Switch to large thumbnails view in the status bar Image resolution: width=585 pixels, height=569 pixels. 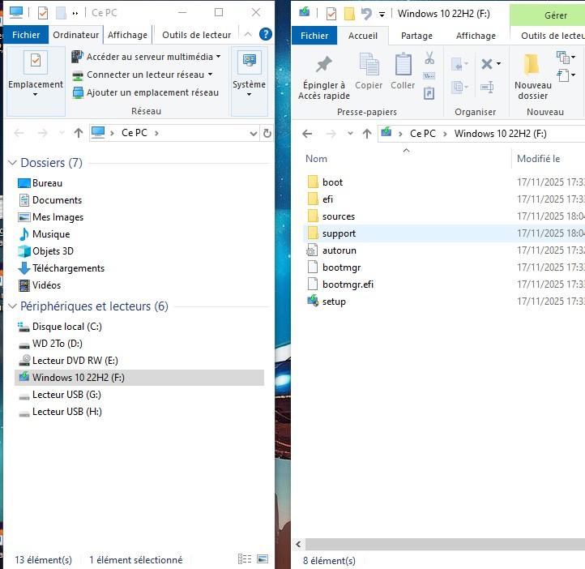tap(262, 559)
